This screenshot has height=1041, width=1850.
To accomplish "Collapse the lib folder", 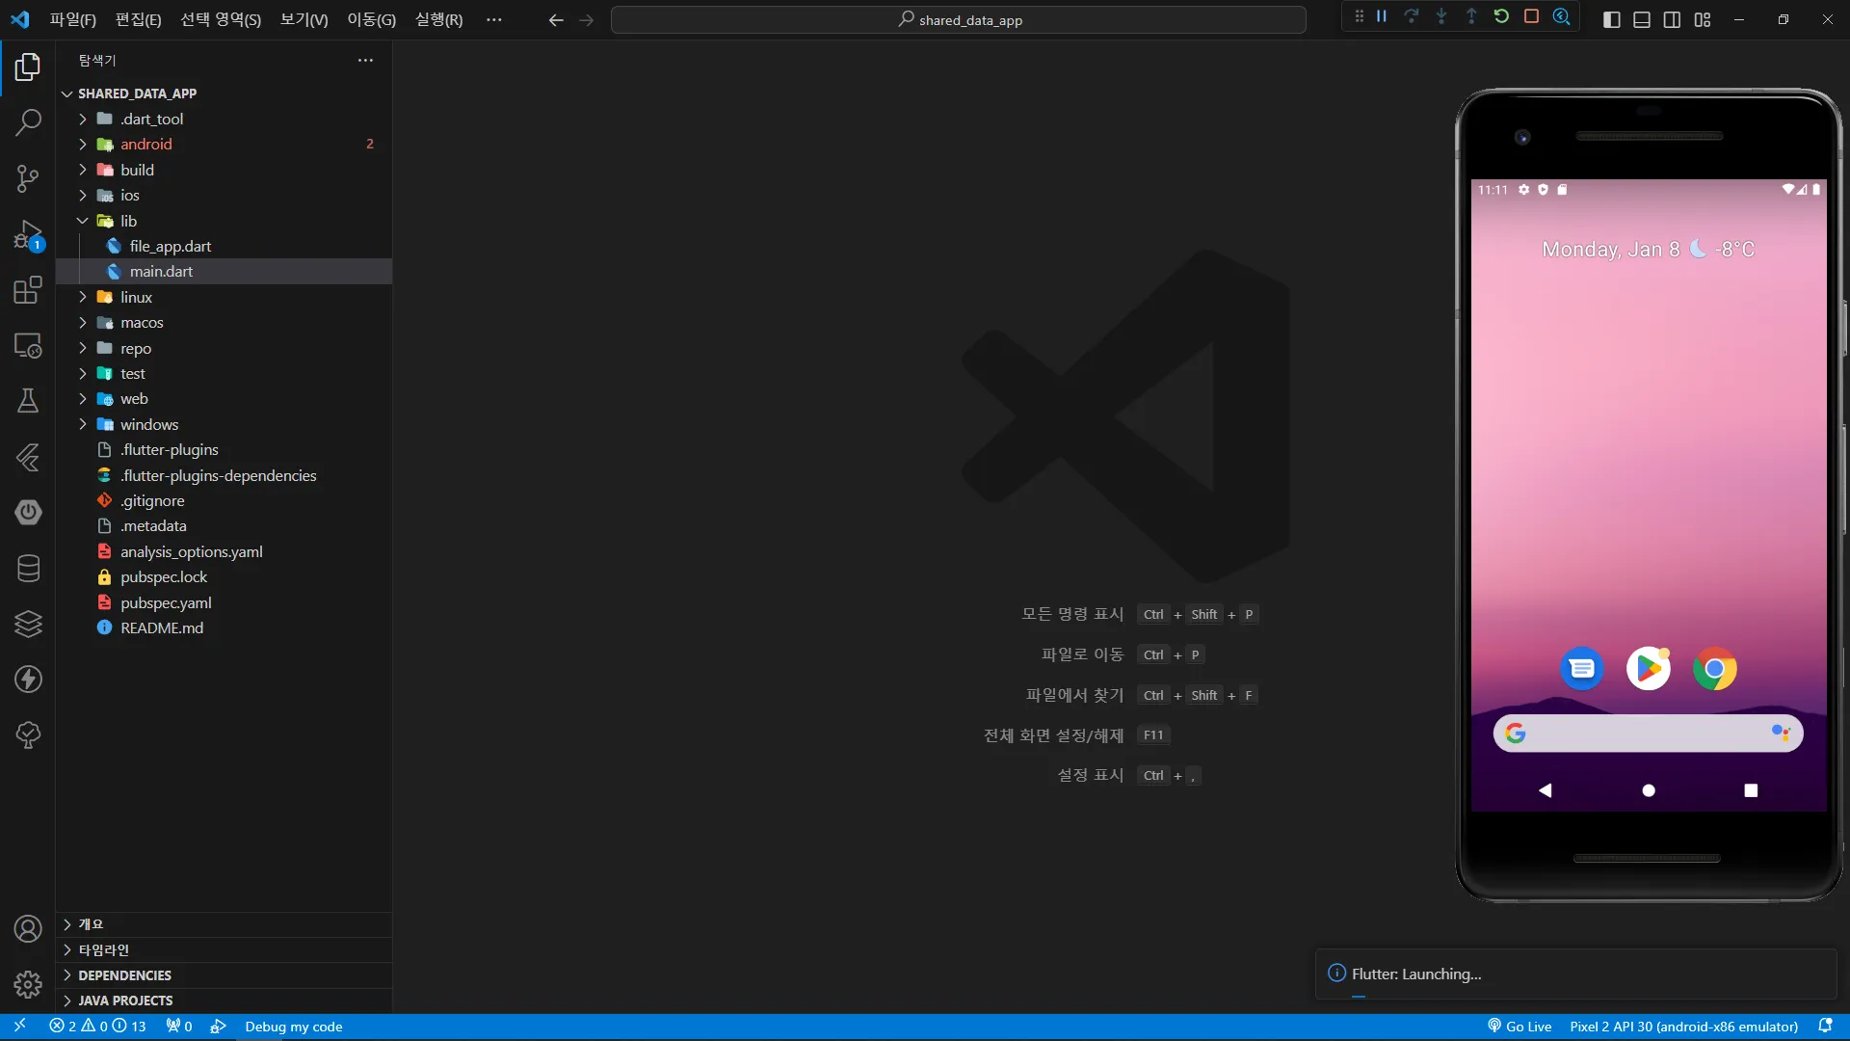I will coord(128,221).
